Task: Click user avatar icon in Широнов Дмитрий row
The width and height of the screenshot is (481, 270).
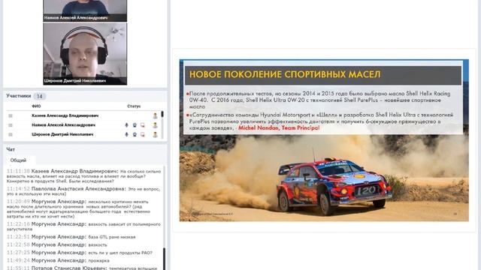Action: (x=156, y=134)
